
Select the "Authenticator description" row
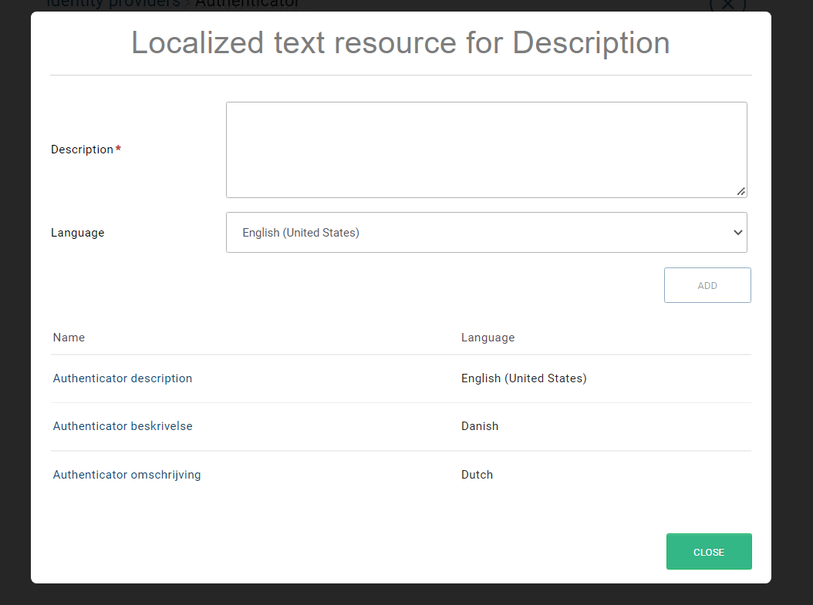(x=123, y=378)
